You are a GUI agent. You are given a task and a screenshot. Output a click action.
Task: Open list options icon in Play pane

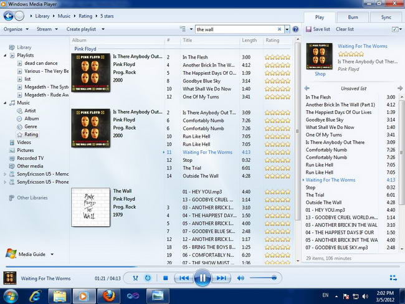click(395, 29)
